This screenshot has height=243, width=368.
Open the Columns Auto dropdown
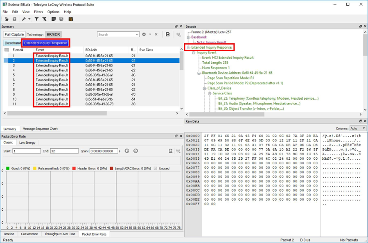pos(364,128)
